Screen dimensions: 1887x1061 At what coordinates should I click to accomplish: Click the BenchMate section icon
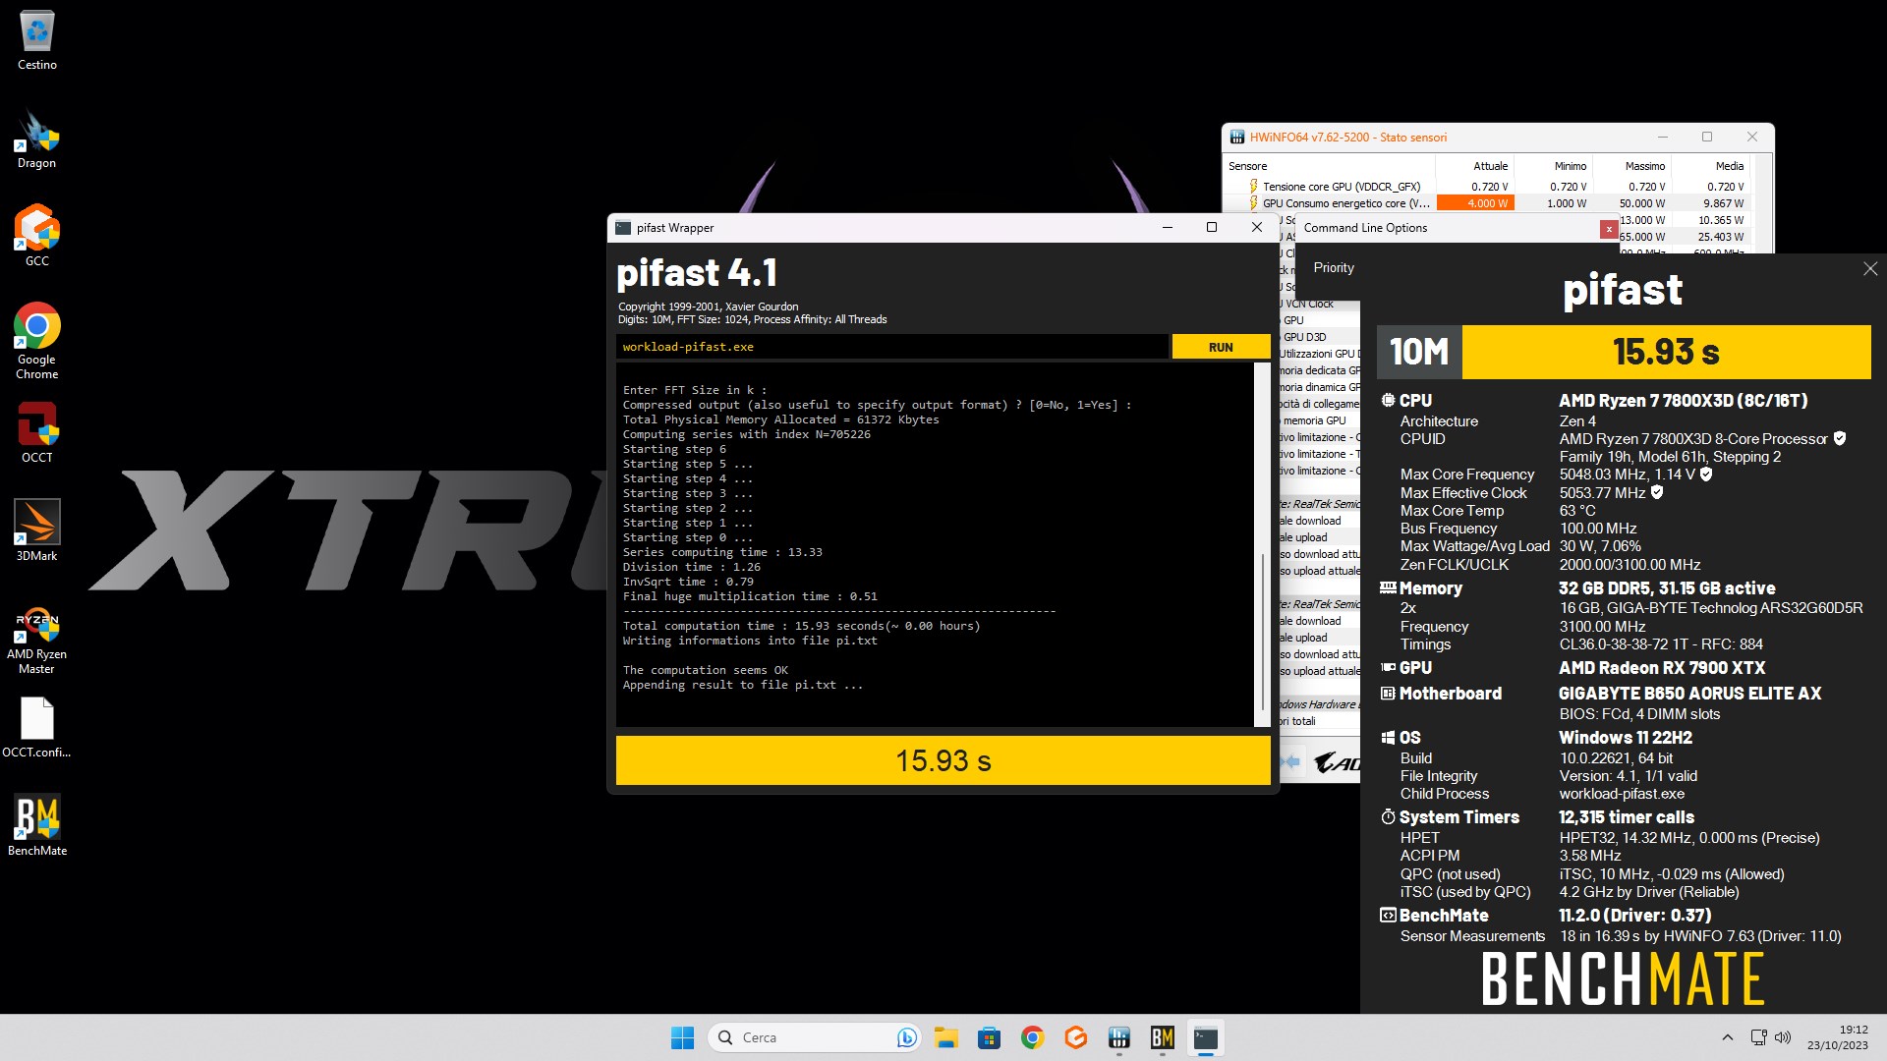point(1388,916)
